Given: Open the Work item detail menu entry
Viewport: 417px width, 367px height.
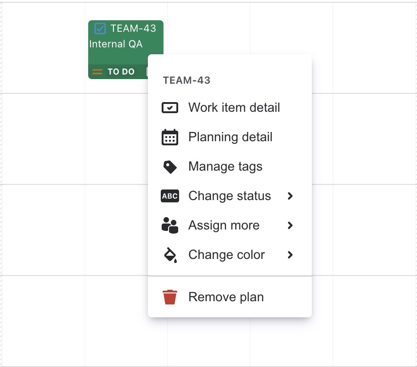Looking at the screenshot, I should [234, 108].
